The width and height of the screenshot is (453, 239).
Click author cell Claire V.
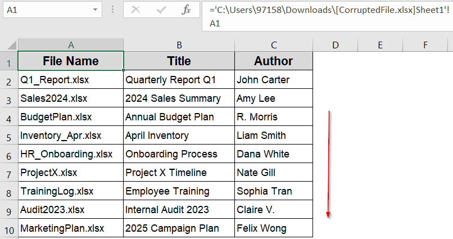pyautogui.click(x=274, y=209)
